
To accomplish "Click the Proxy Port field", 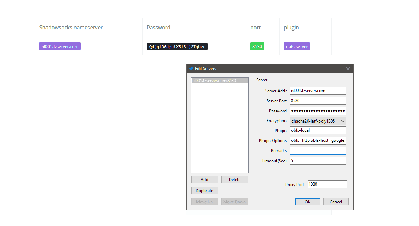I will coord(327,184).
